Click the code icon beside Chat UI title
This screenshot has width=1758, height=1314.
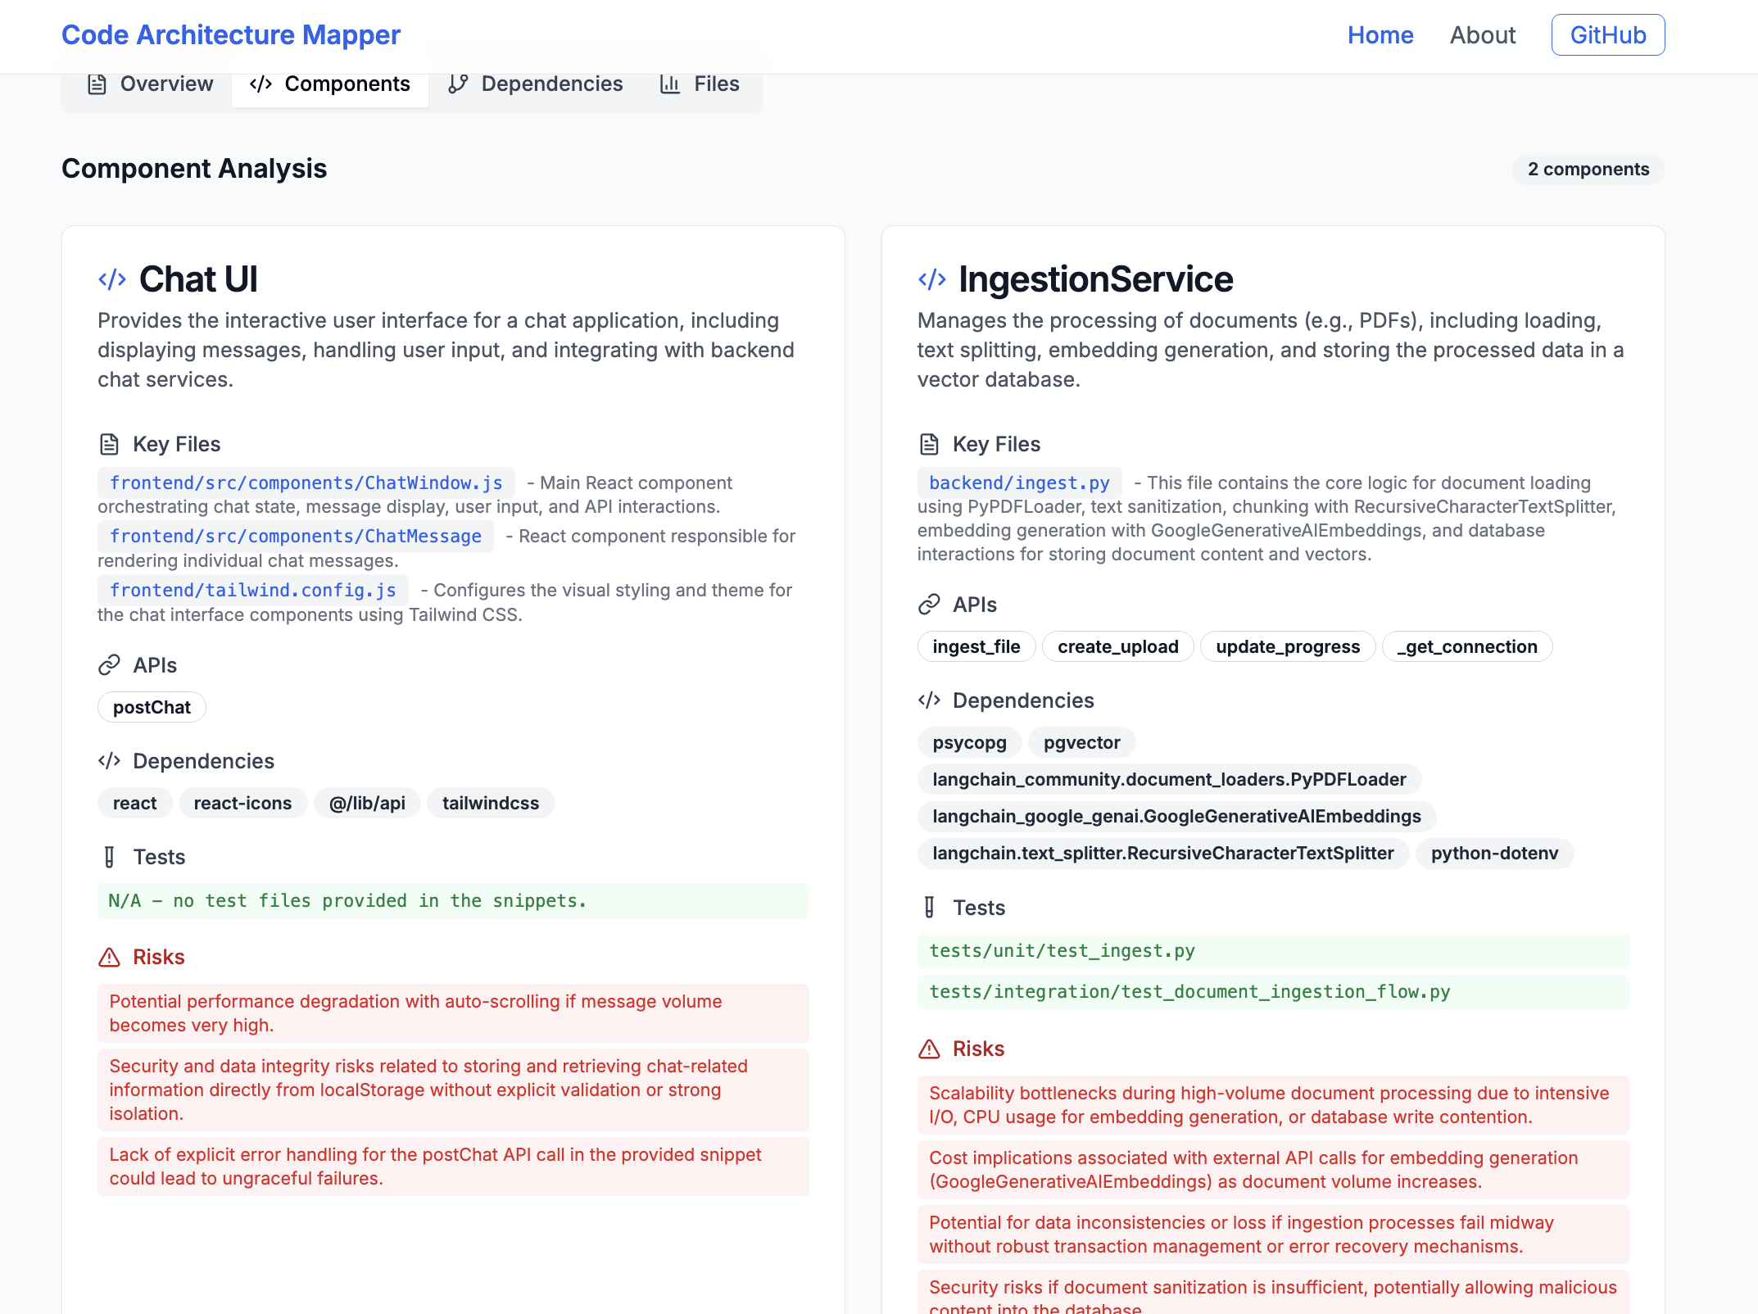[x=112, y=279]
